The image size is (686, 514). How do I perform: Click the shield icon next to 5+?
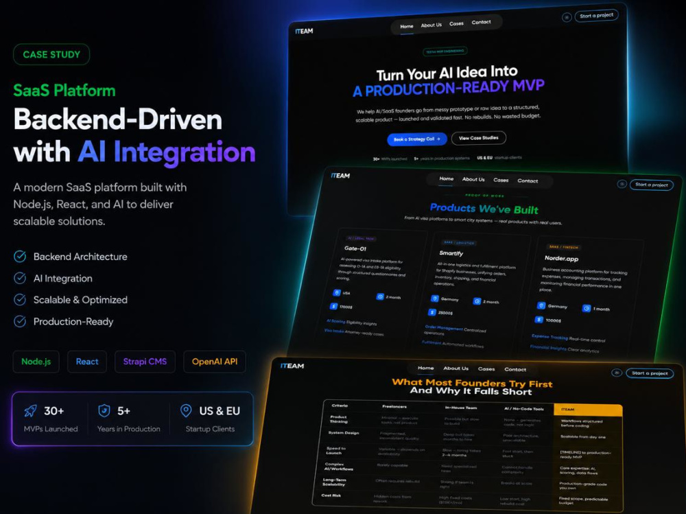pyautogui.click(x=104, y=410)
